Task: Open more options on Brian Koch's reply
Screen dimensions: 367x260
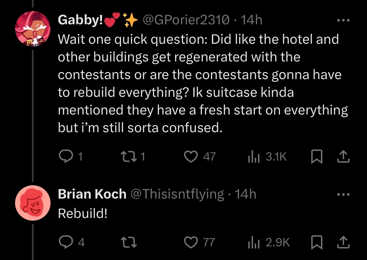Action: [x=344, y=194]
